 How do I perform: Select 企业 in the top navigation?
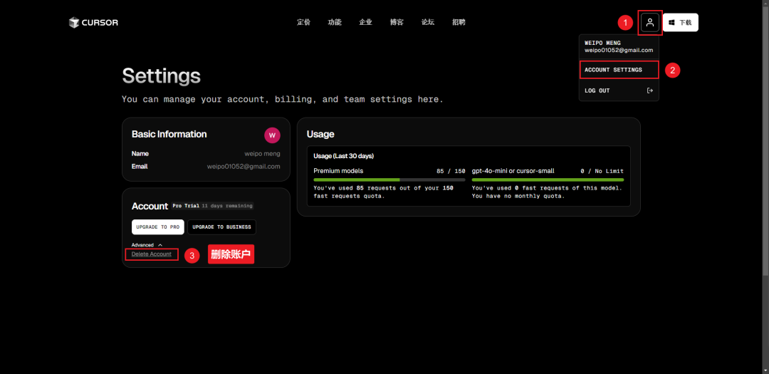(x=365, y=23)
